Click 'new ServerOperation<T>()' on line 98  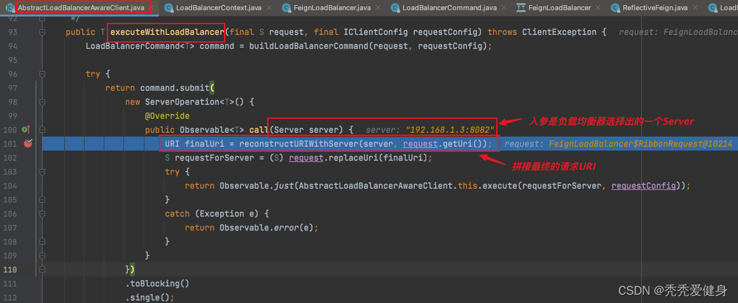tap(185, 102)
